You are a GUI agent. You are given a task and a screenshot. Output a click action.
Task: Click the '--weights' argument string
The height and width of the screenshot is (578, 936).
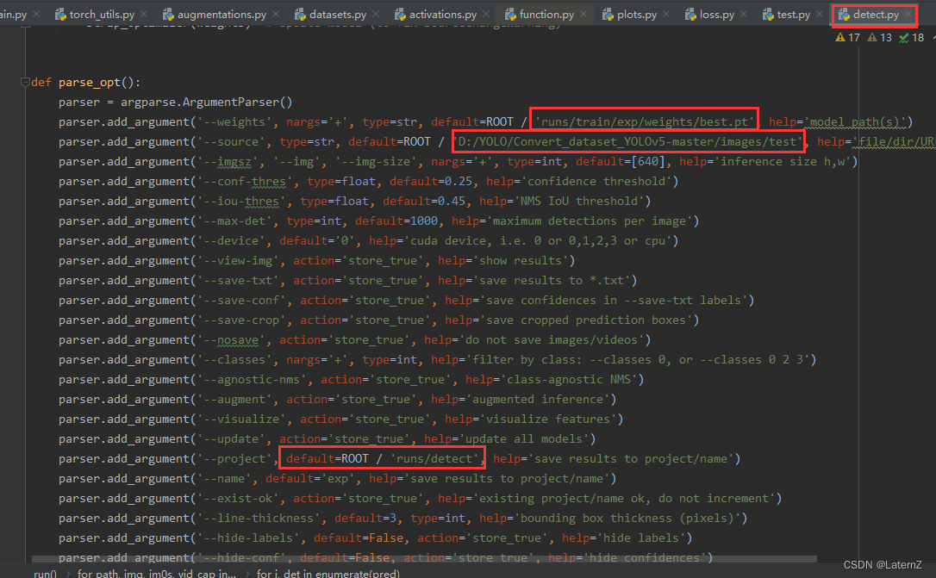coord(234,121)
